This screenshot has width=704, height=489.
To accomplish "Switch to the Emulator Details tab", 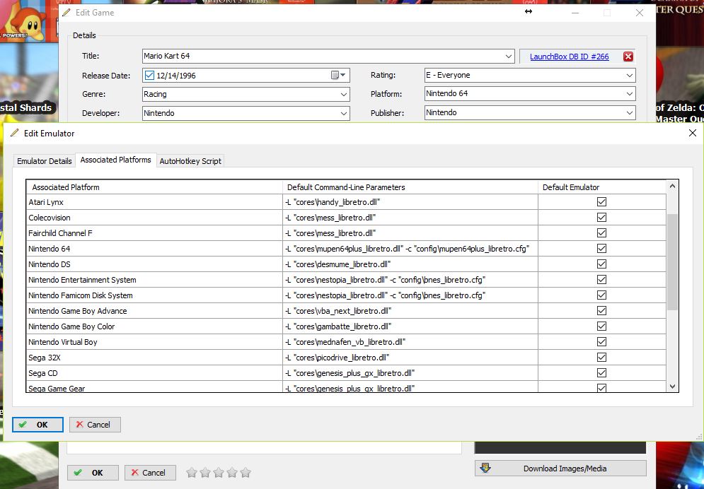I will coord(45,161).
